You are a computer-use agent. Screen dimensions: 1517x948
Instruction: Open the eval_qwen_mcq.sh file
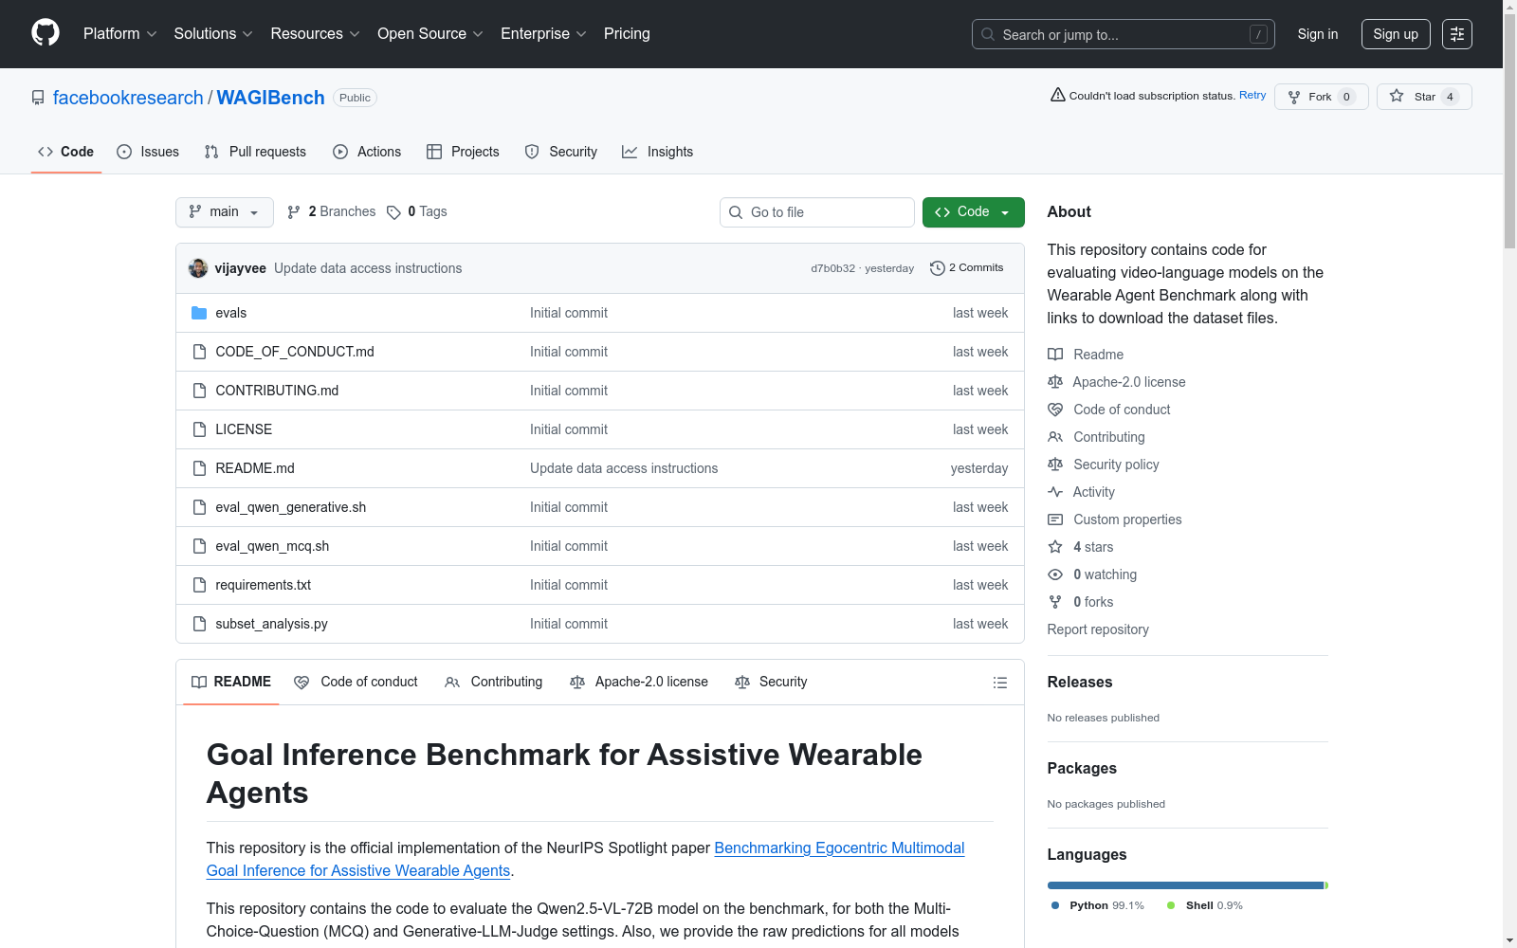[272, 546]
